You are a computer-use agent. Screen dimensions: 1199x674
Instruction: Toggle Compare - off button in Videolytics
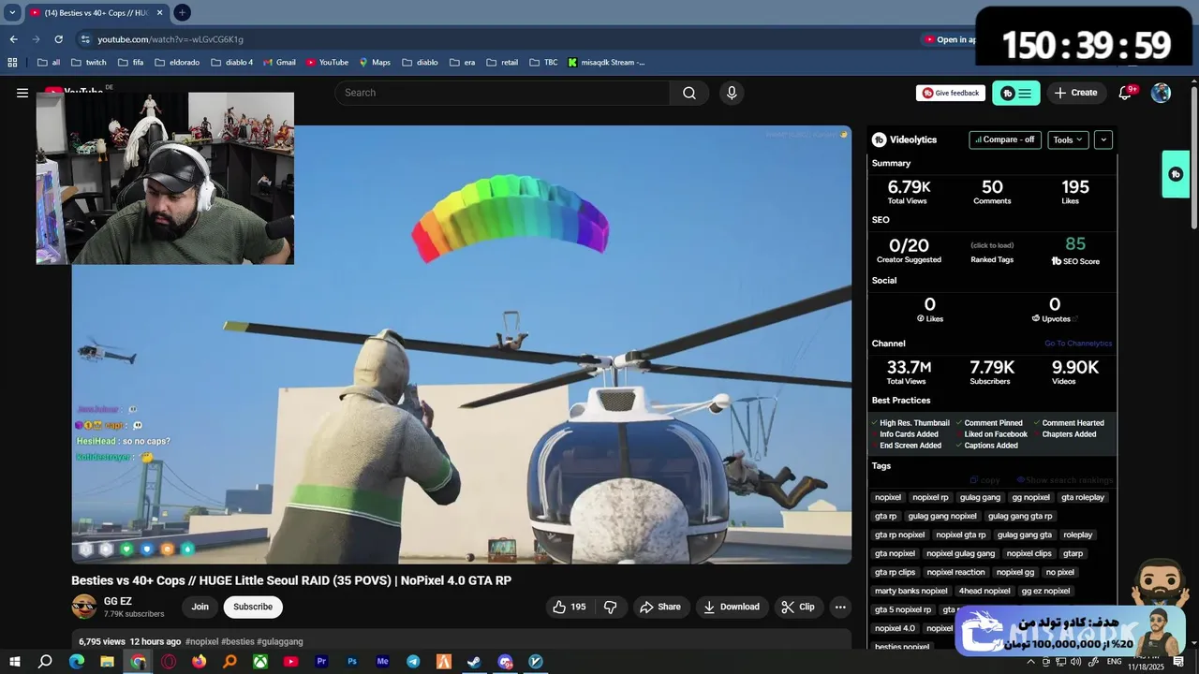tap(1005, 139)
